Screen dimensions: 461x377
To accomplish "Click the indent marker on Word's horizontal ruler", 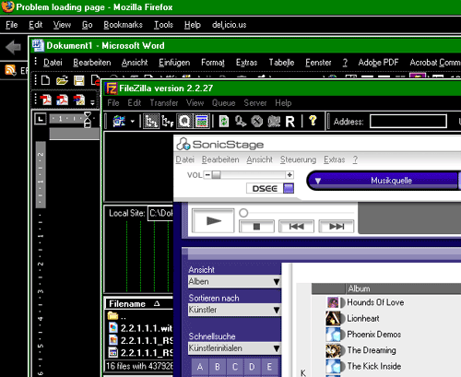I will (x=88, y=119).
